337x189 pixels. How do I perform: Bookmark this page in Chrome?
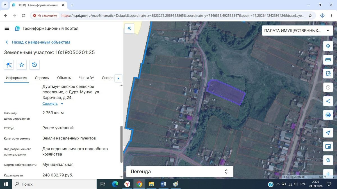310,16
